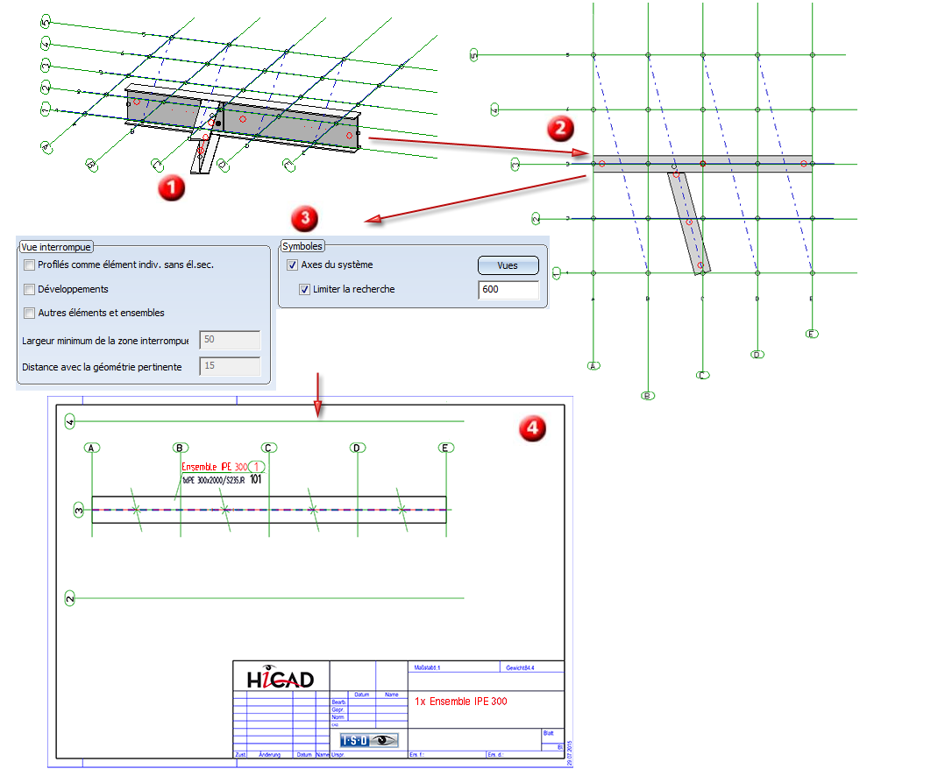The height and width of the screenshot is (783, 931).
Task: Select the red 'Ensemble IPE 300' annotation label
Action: pos(214,467)
